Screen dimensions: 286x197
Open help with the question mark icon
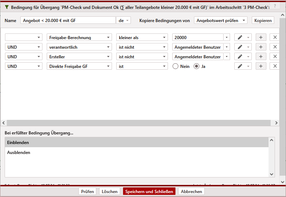pyautogui.click(x=275, y=6)
